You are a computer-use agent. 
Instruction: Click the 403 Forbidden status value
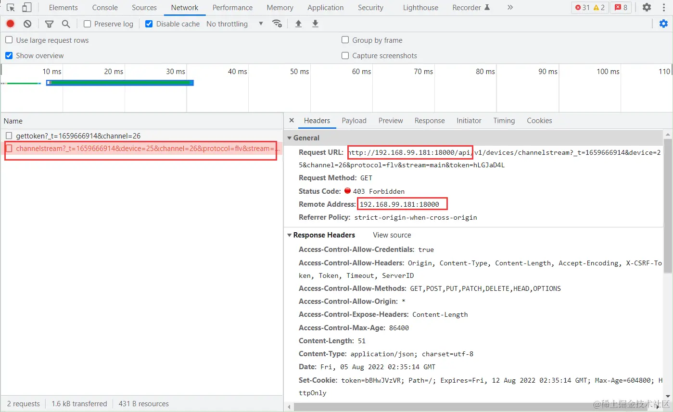(x=379, y=191)
